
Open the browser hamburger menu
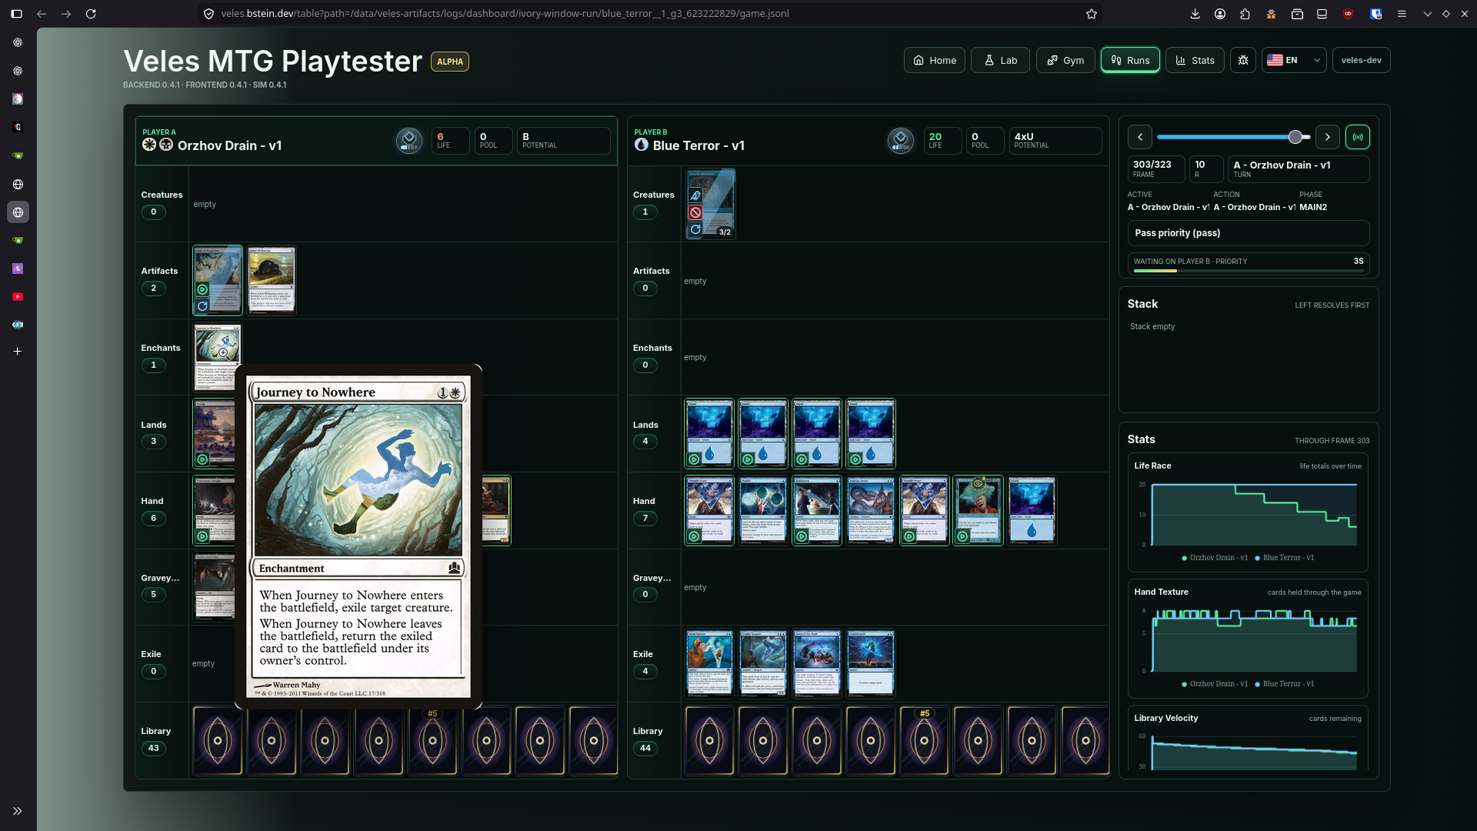(x=1402, y=14)
